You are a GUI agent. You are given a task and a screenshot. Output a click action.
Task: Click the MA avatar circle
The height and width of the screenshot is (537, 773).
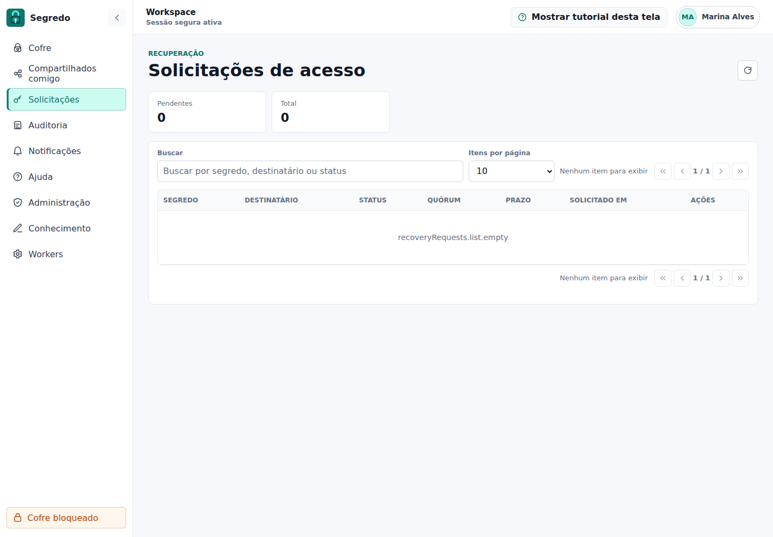(x=688, y=17)
